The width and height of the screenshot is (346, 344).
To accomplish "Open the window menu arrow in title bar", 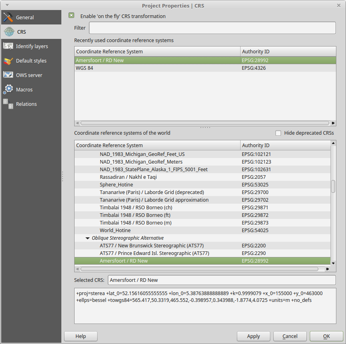I will (7, 5).
